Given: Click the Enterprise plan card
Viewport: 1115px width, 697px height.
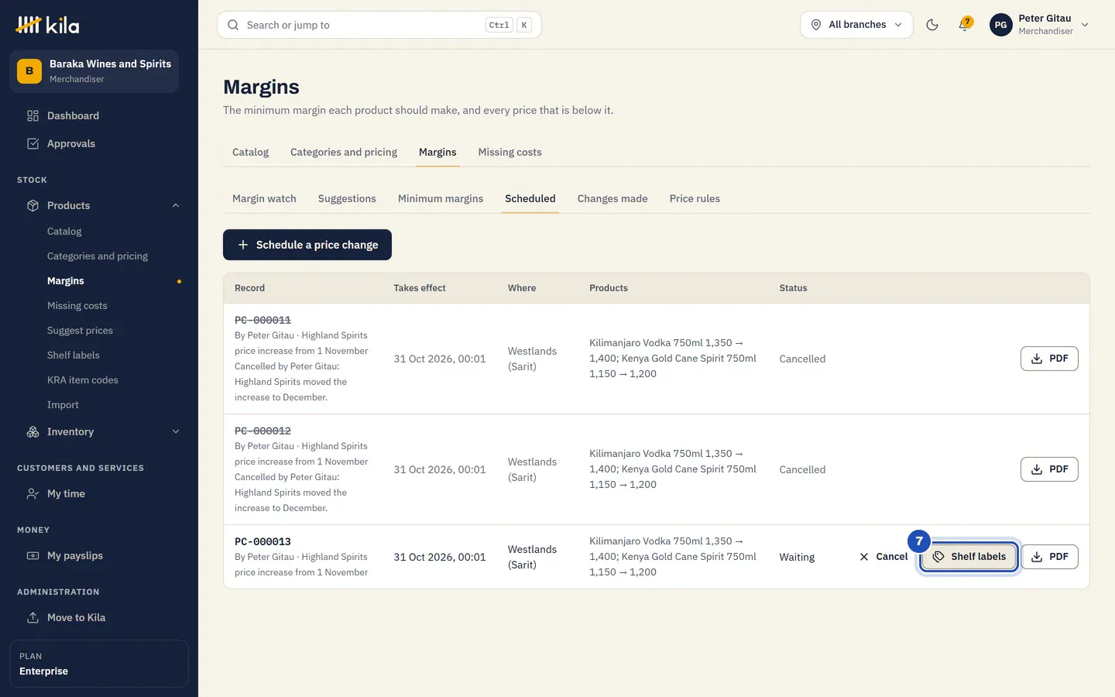Looking at the screenshot, I should pos(99,664).
